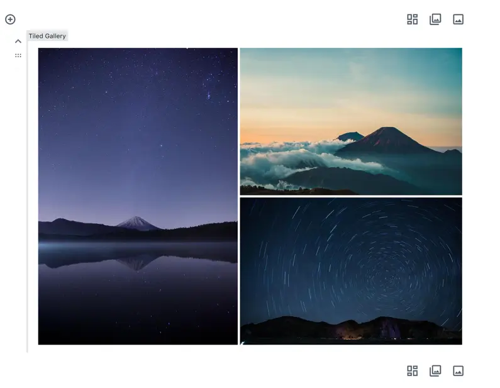The height and width of the screenshot is (388, 500).
Task: Click the dark ridge beneath the star trails
Action: (351, 328)
